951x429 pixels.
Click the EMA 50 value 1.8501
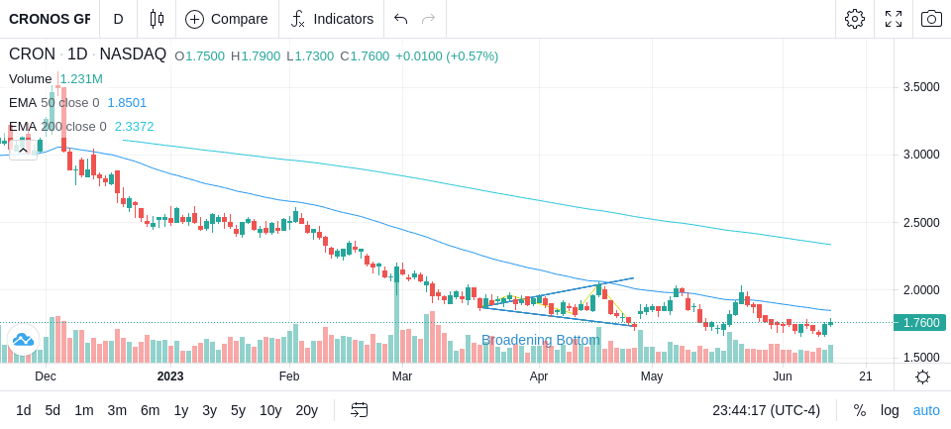(x=127, y=103)
